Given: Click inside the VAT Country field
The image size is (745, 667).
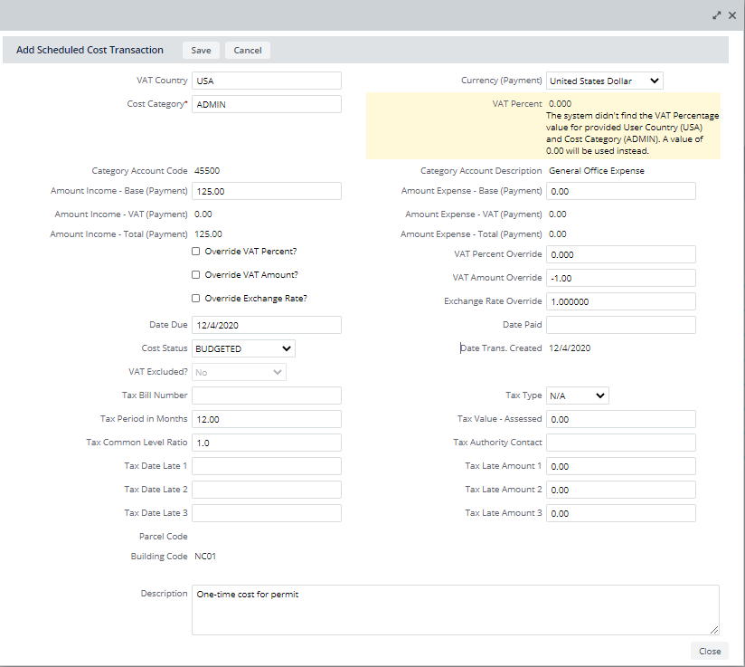Looking at the screenshot, I should 266,80.
